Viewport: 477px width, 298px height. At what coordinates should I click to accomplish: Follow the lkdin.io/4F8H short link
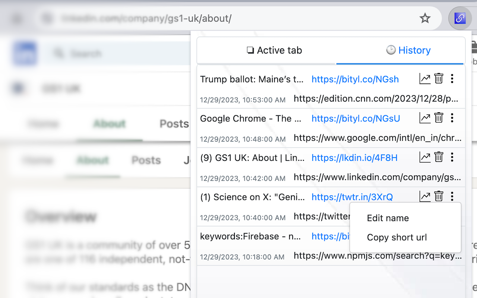(354, 158)
